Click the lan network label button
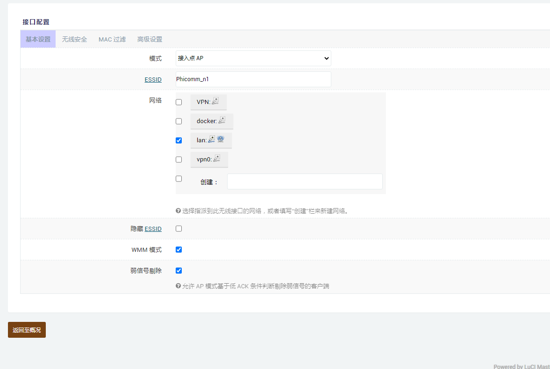The height and width of the screenshot is (369, 550). click(211, 140)
